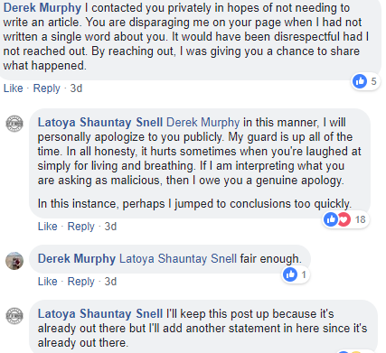Open Latoya's profile avatar on apology comment
The image size is (386, 353).
click(x=14, y=124)
